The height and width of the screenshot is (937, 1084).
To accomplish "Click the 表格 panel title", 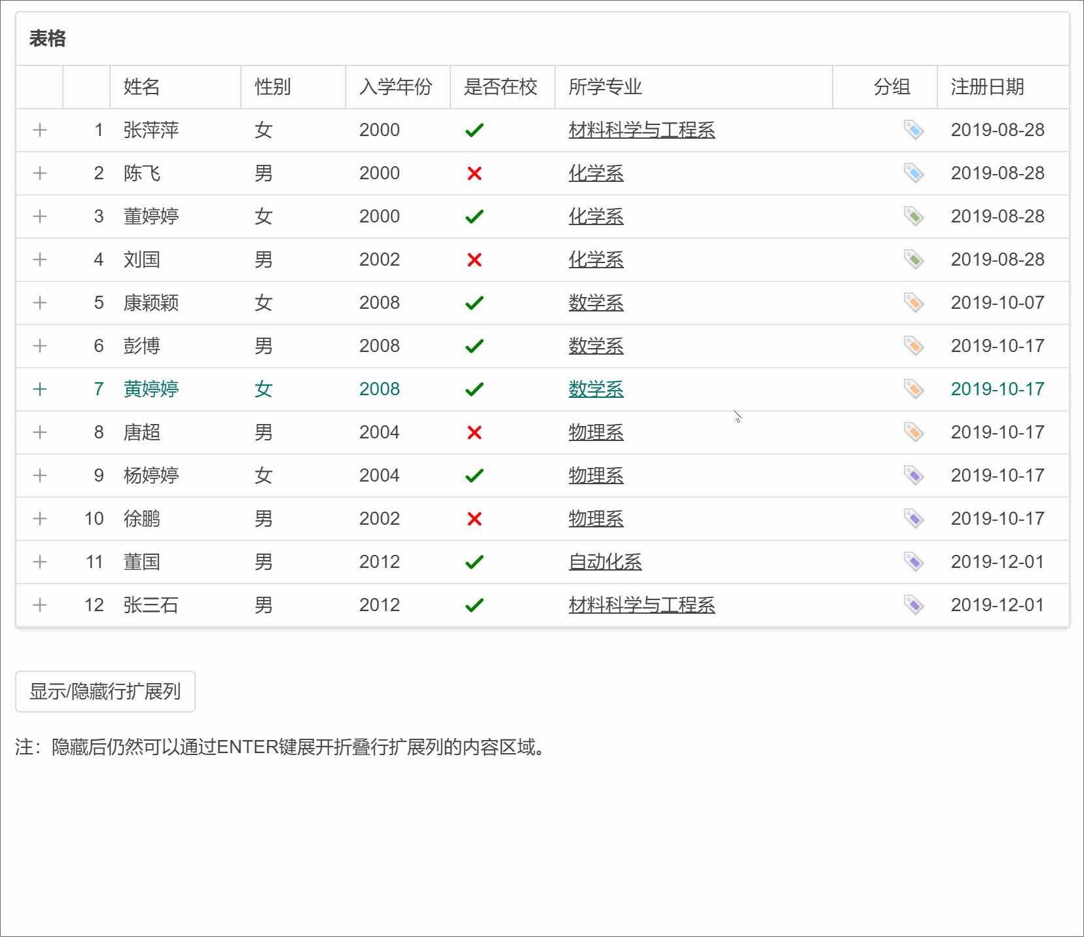I will (x=48, y=39).
